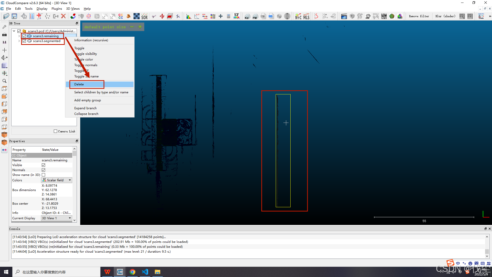This screenshot has height=277, width=492.
Task: Select the scissors Segment tool
Action: pos(154,16)
